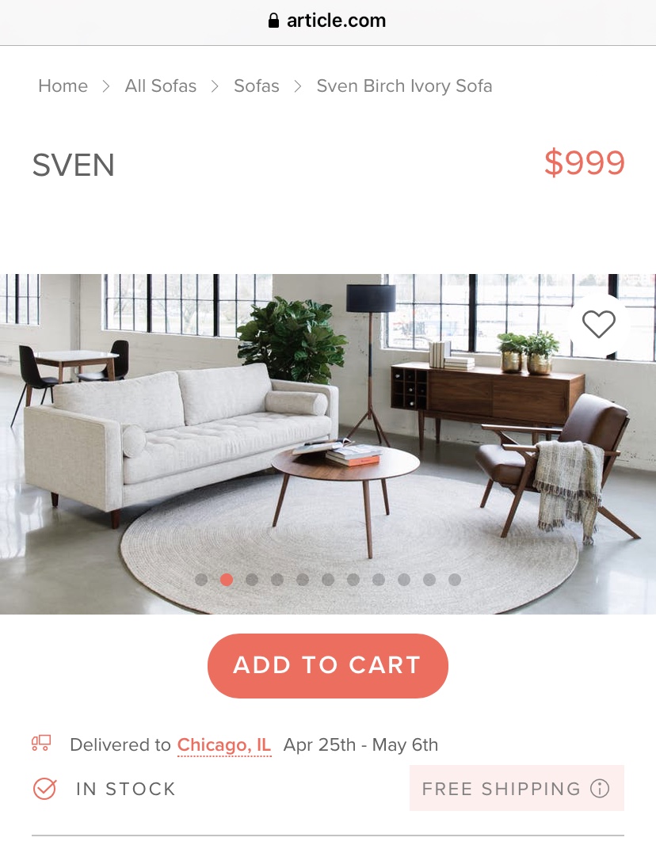Click the chevron after Sofas breadcrumb
Image resolution: width=656 pixels, height=845 pixels.
click(298, 86)
